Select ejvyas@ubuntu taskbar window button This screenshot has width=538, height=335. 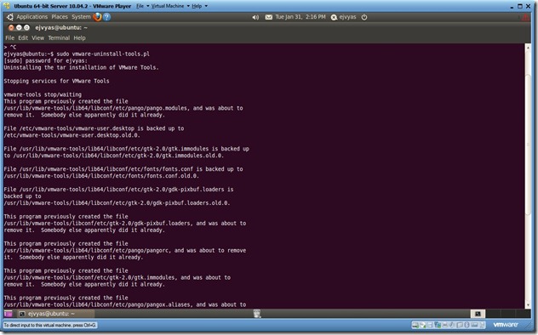click(x=55, y=314)
